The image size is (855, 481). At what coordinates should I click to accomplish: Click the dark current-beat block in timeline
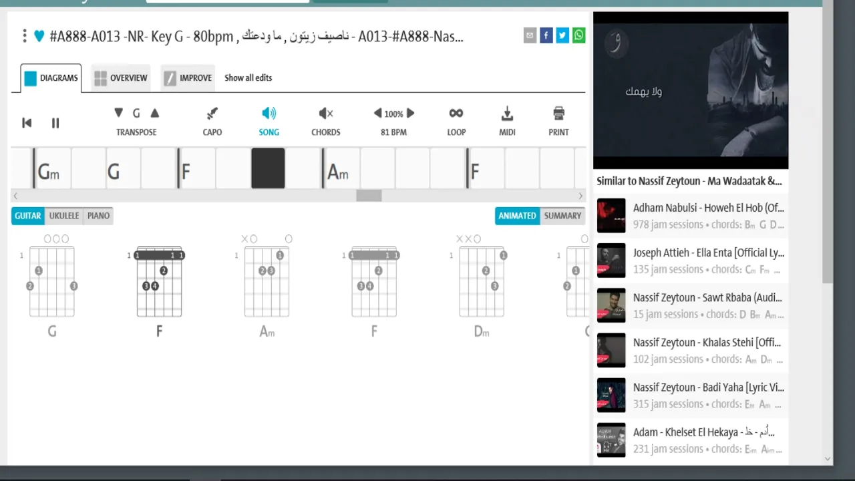click(268, 168)
